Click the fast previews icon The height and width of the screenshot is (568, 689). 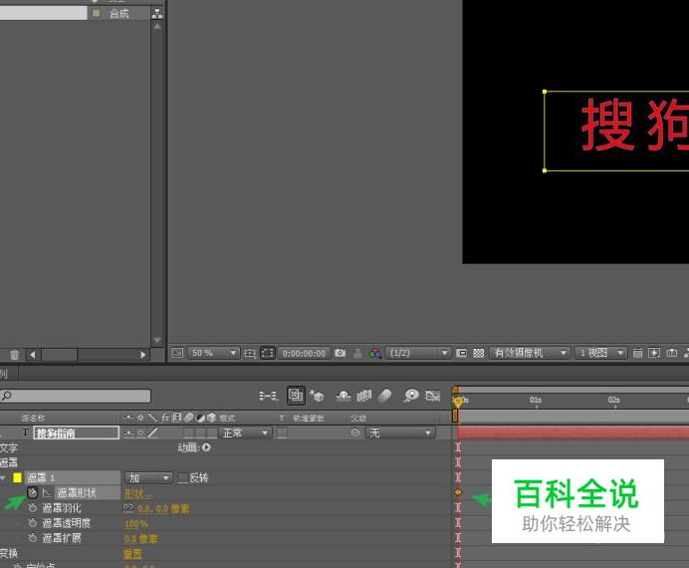click(654, 353)
